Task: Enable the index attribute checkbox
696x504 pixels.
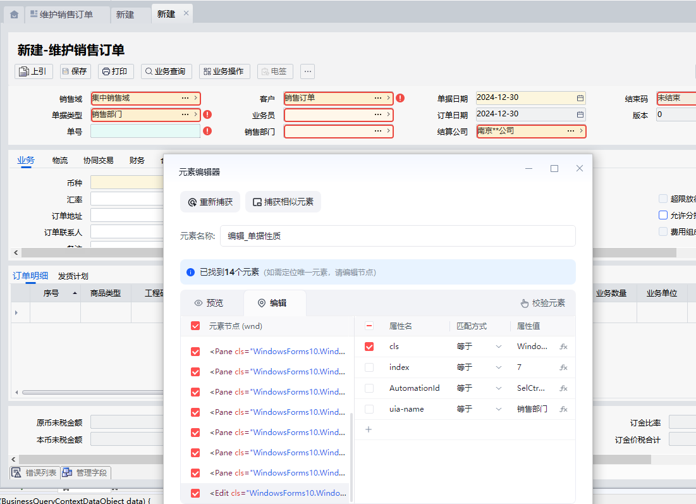Action: coord(369,367)
